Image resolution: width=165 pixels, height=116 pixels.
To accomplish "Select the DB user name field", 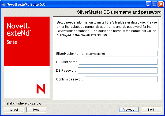I will [118, 62].
